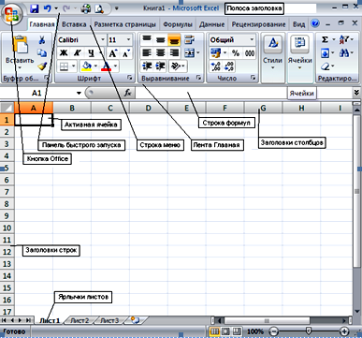Open the Calibri font name dropdown
This screenshot has width=362, height=338.
click(x=103, y=40)
